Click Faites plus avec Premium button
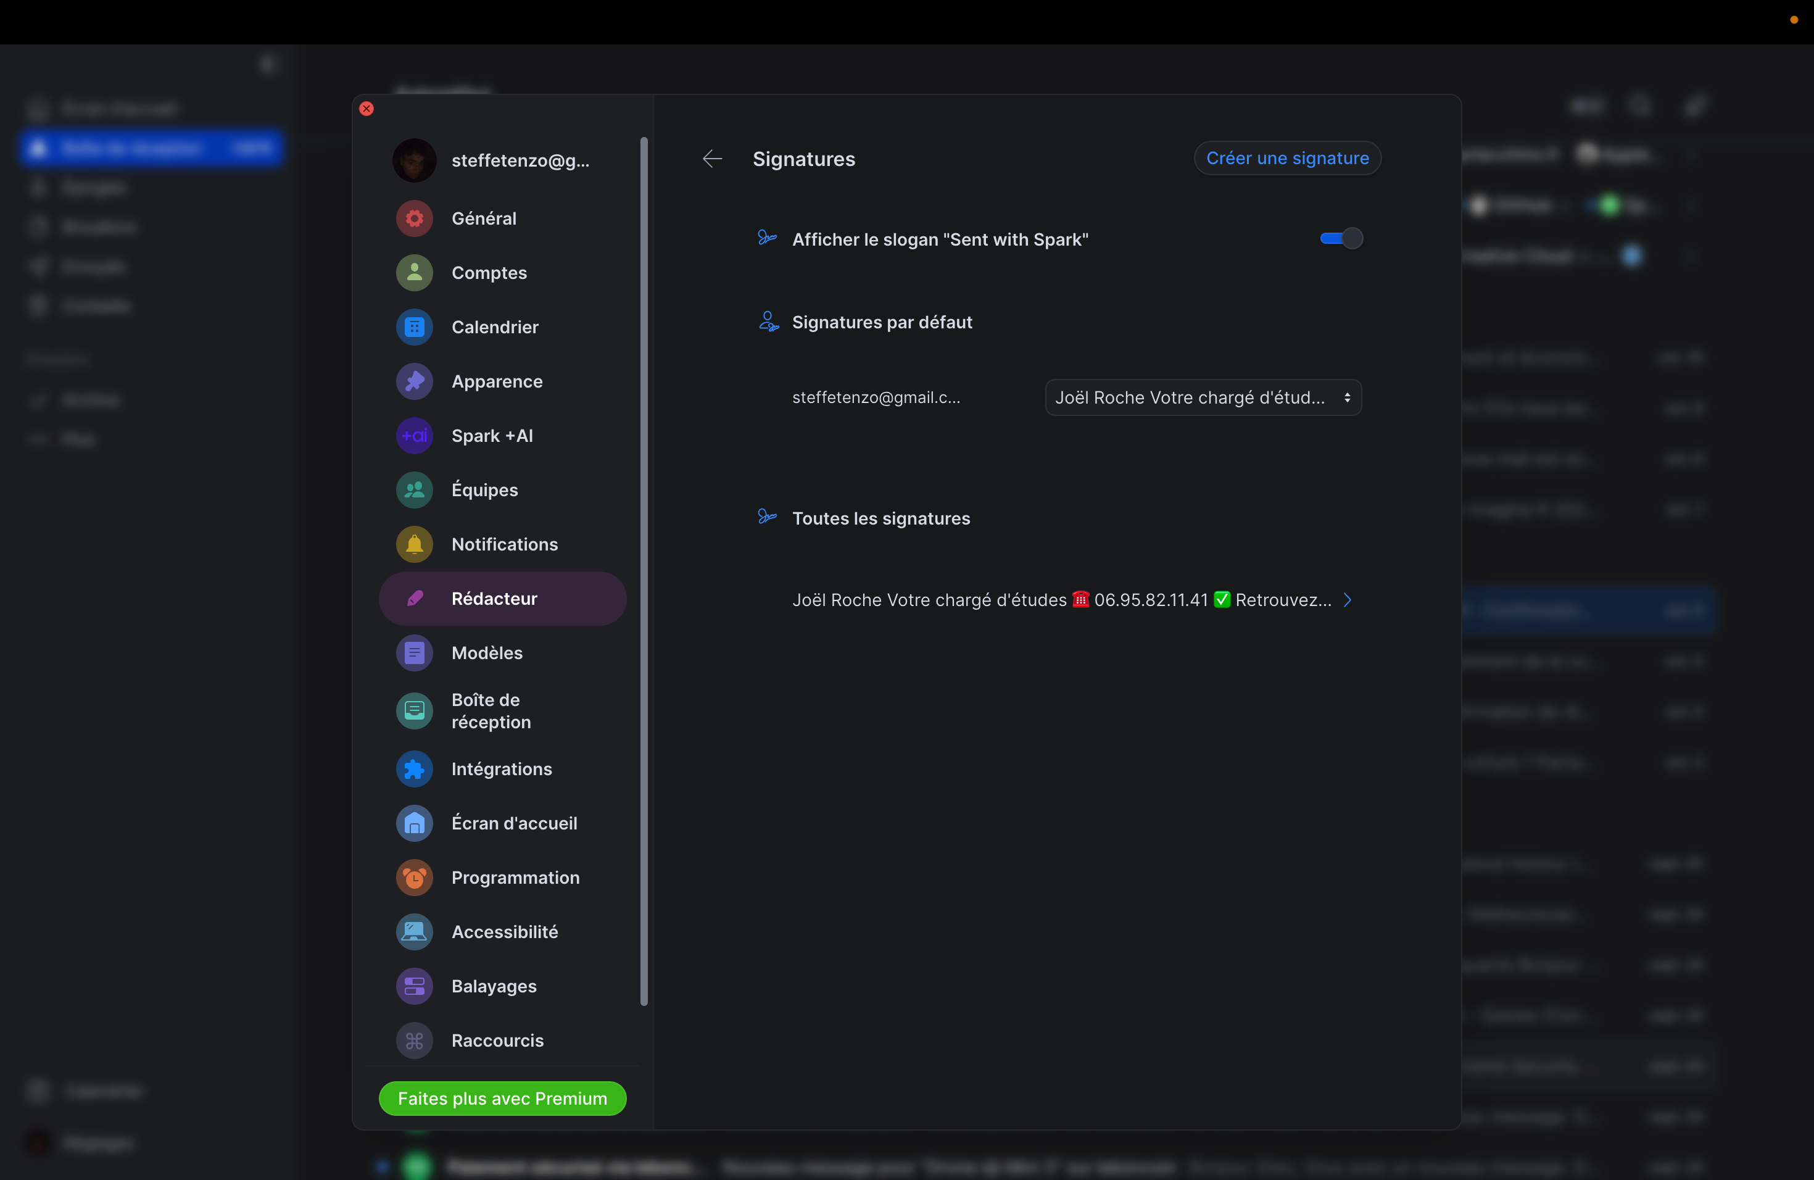 502,1099
